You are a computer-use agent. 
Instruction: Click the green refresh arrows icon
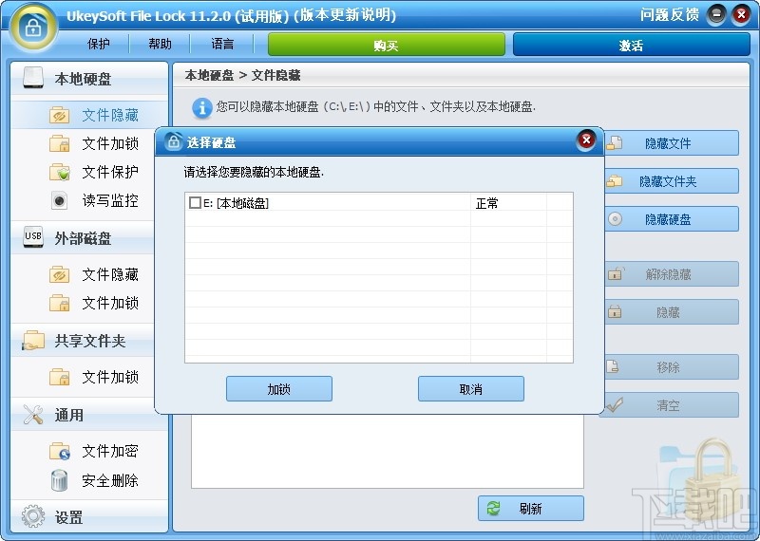pos(493,508)
